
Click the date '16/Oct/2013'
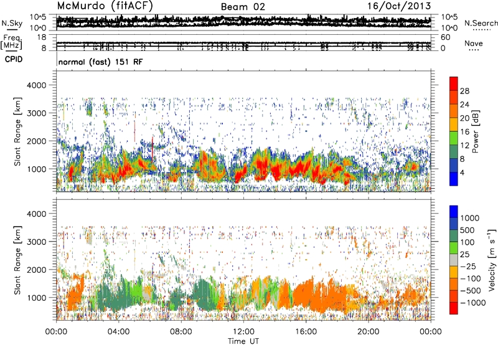(399, 6)
